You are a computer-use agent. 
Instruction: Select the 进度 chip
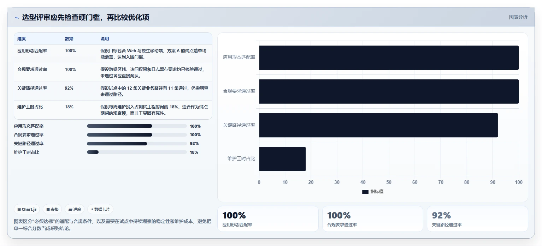click(x=75, y=209)
